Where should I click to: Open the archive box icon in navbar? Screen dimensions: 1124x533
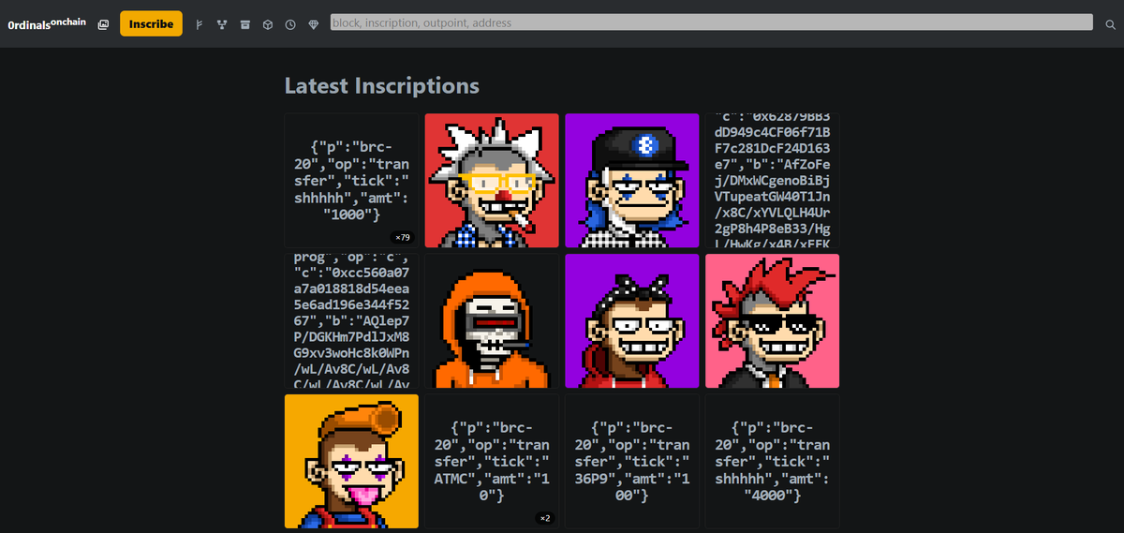tap(244, 23)
